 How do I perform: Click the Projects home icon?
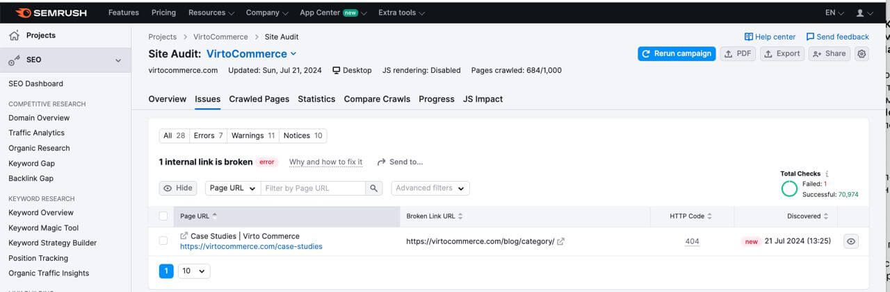14,35
